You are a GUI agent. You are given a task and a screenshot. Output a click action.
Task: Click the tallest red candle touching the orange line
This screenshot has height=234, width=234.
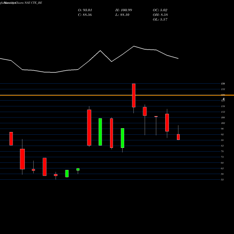(x=134, y=95)
